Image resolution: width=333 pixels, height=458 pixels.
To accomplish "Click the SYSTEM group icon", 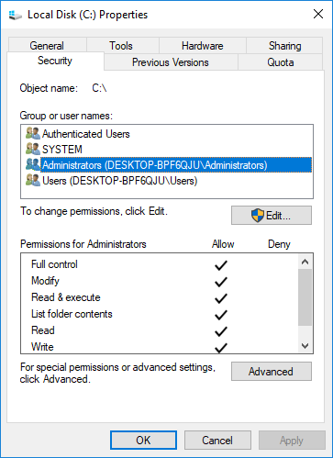I will tap(33, 149).
